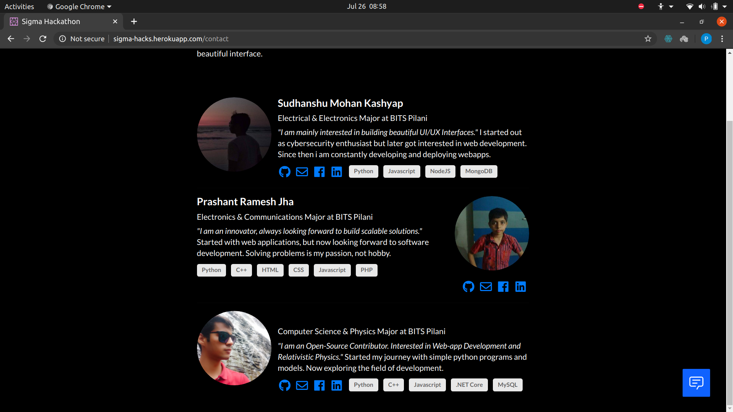
Task: Expand the system status menu arrow
Action: 725,6
